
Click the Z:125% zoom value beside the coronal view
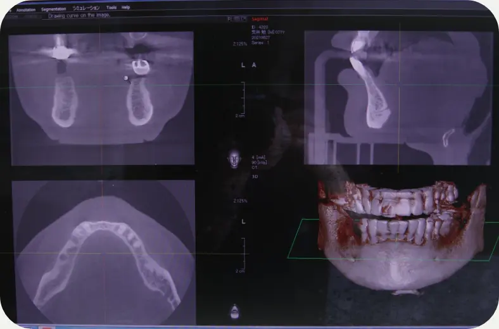tap(240, 44)
